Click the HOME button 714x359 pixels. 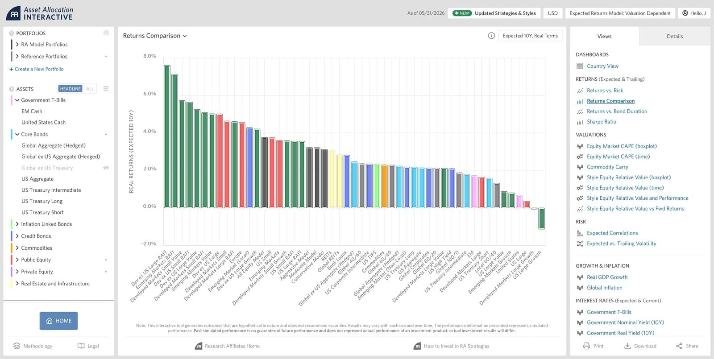[58, 321]
